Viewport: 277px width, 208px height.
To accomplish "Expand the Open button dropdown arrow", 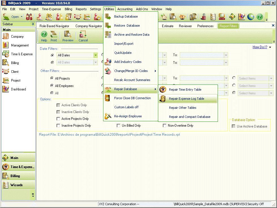I will pos(21,17).
